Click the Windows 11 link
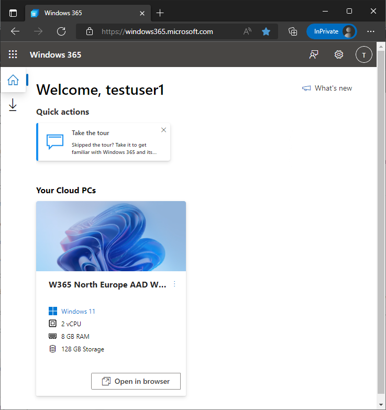Image resolution: width=386 pixels, height=410 pixels. (78, 312)
